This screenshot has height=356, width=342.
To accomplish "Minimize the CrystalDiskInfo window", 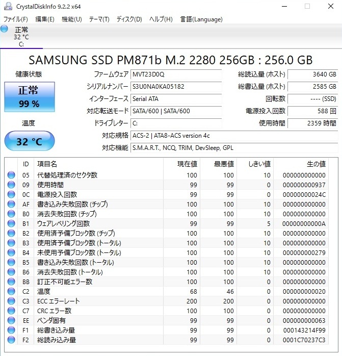I will click(284, 6).
